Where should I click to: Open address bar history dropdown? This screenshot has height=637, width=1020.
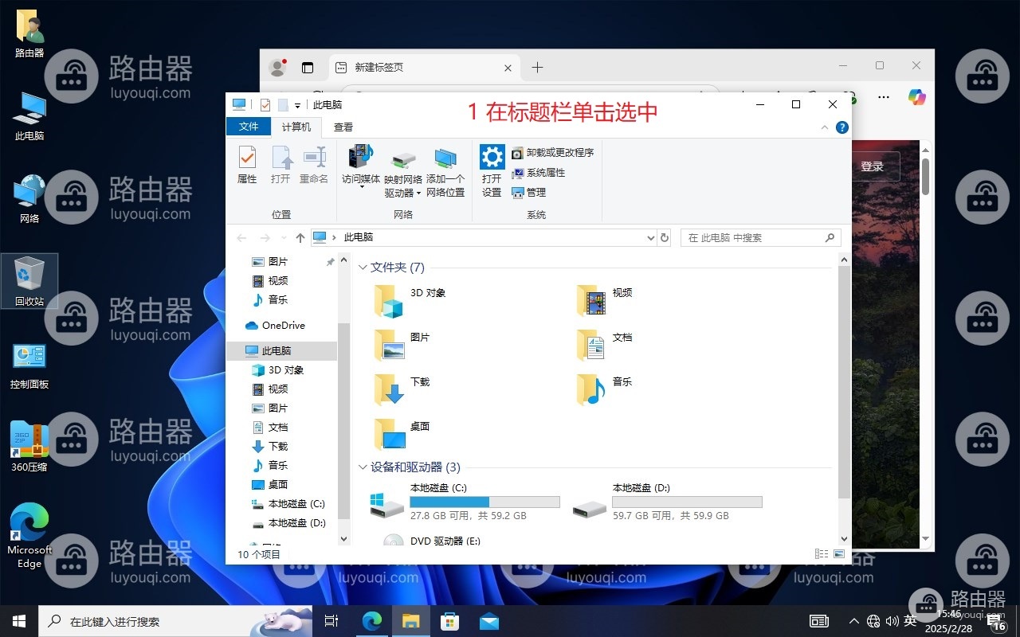[651, 237]
